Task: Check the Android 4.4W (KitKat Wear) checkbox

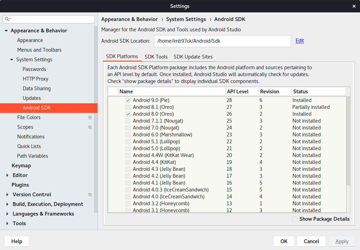Action: [x=128, y=155]
